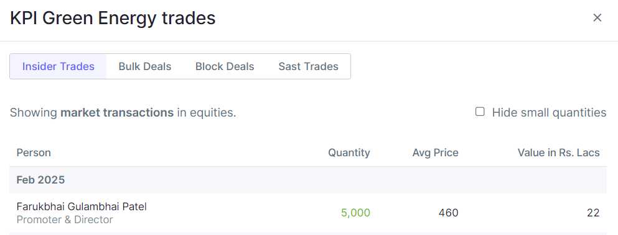Click the words in equities

click(206, 113)
